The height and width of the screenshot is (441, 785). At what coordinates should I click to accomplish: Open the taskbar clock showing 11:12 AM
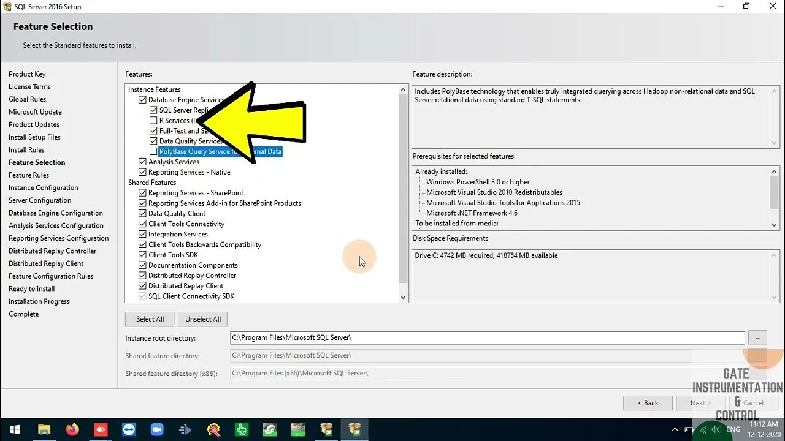[763, 429]
